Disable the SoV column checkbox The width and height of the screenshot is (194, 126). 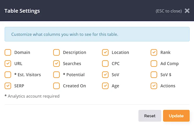pos(105,75)
